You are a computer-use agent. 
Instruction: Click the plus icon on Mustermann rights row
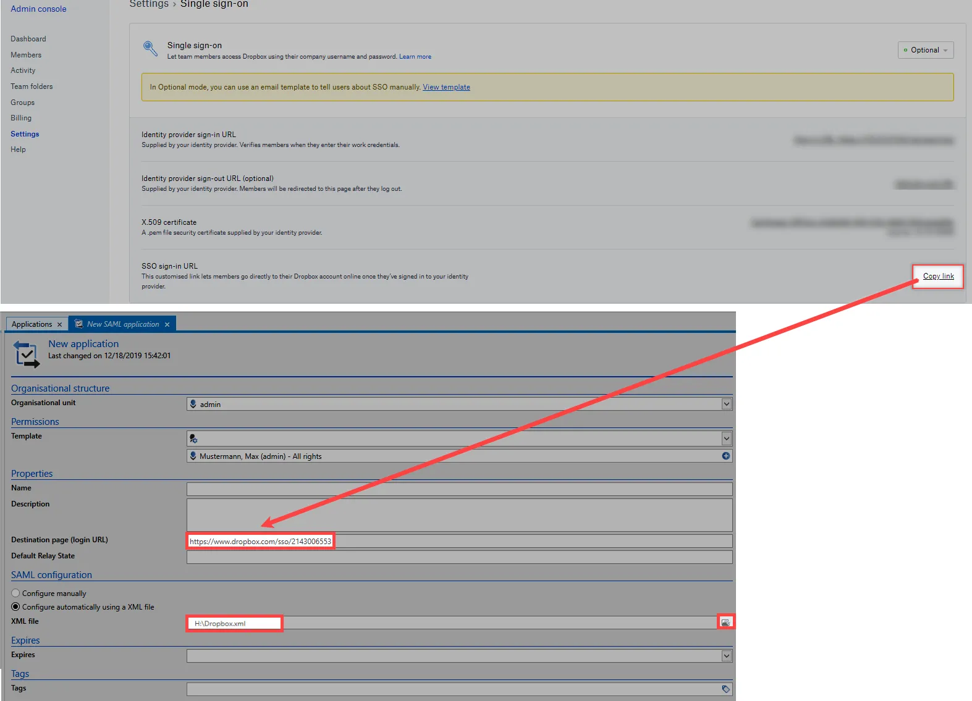point(726,456)
